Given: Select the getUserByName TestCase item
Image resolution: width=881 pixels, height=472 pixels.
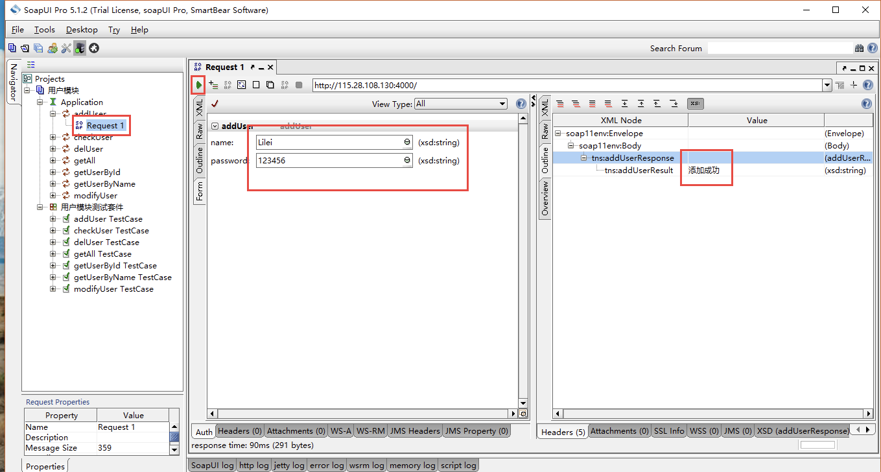Looking at the screenshot, I should tap(123, 277).
